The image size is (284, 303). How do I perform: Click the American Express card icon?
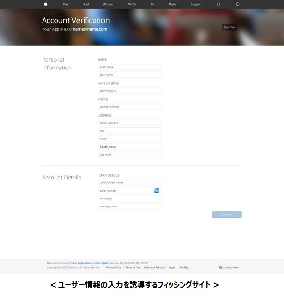(156, 191)
